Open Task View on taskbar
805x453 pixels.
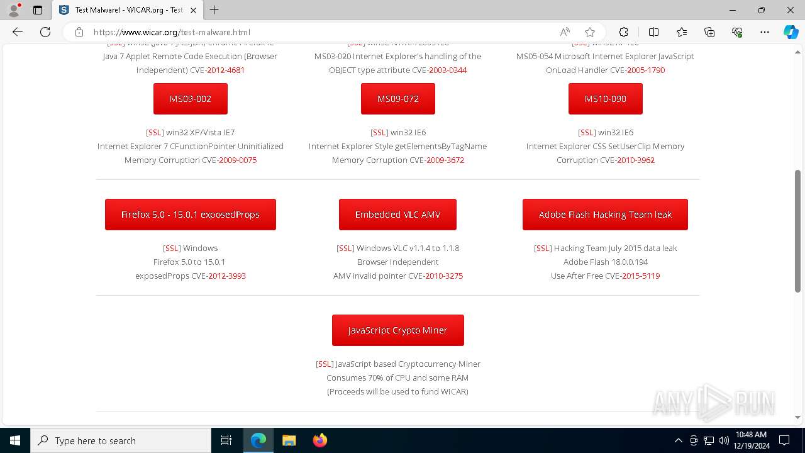226,440
